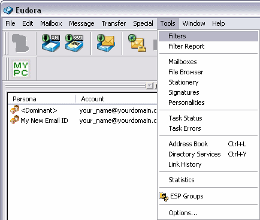This screenshot has width=260, height=220.
Task: Open the File menu
Action: tap(10, 23)
